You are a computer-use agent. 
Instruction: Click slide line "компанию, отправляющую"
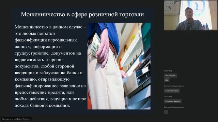coord(42,79)
